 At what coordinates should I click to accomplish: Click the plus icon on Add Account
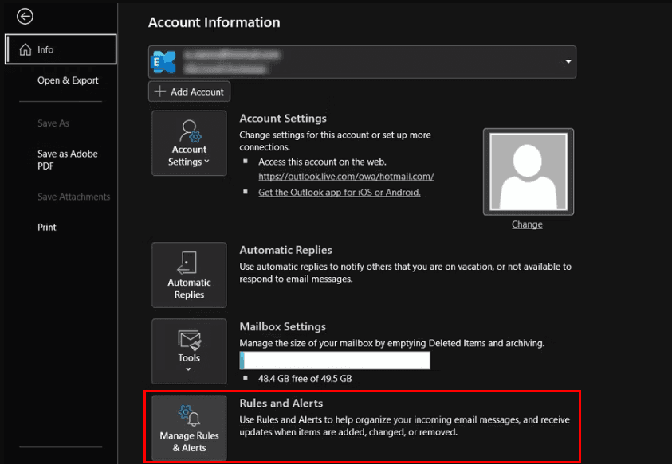(160, 92)
